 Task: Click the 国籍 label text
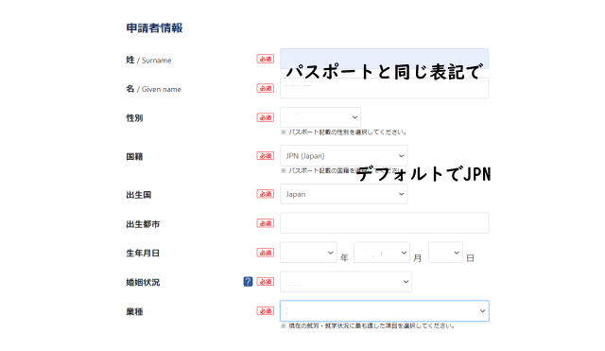[134, 156]
